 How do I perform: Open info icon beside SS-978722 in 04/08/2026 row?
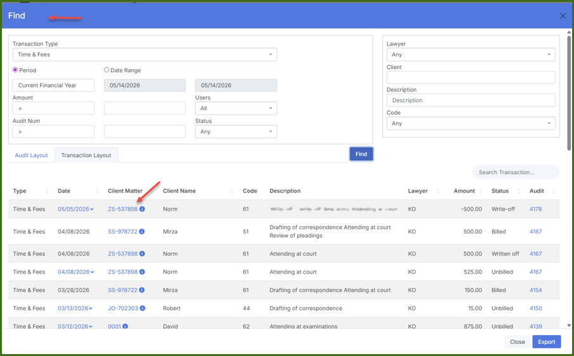(x=142, y=232)
